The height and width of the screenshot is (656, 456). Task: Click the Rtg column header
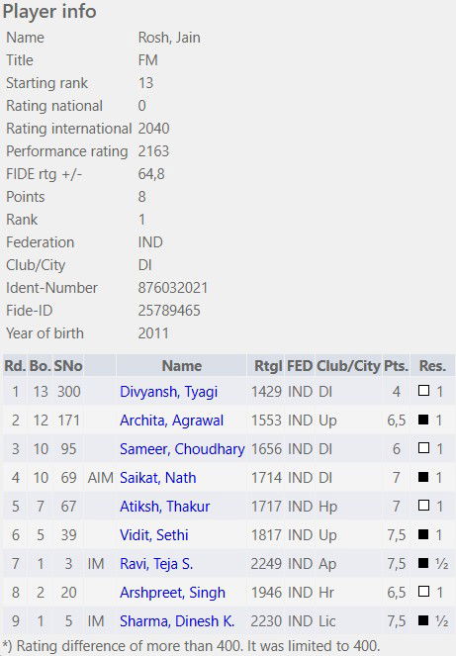268,366
